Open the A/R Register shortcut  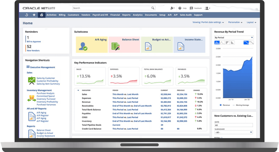[43, 115]
